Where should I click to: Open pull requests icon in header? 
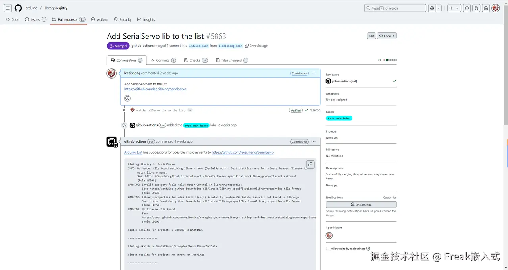(x=476, y=8)
